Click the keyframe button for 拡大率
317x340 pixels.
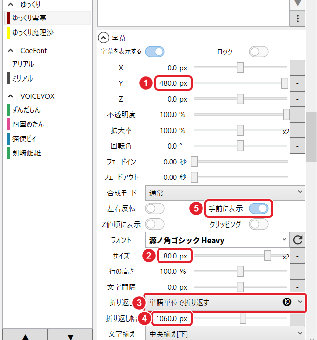pyautogui.click(x=298, y=131)
